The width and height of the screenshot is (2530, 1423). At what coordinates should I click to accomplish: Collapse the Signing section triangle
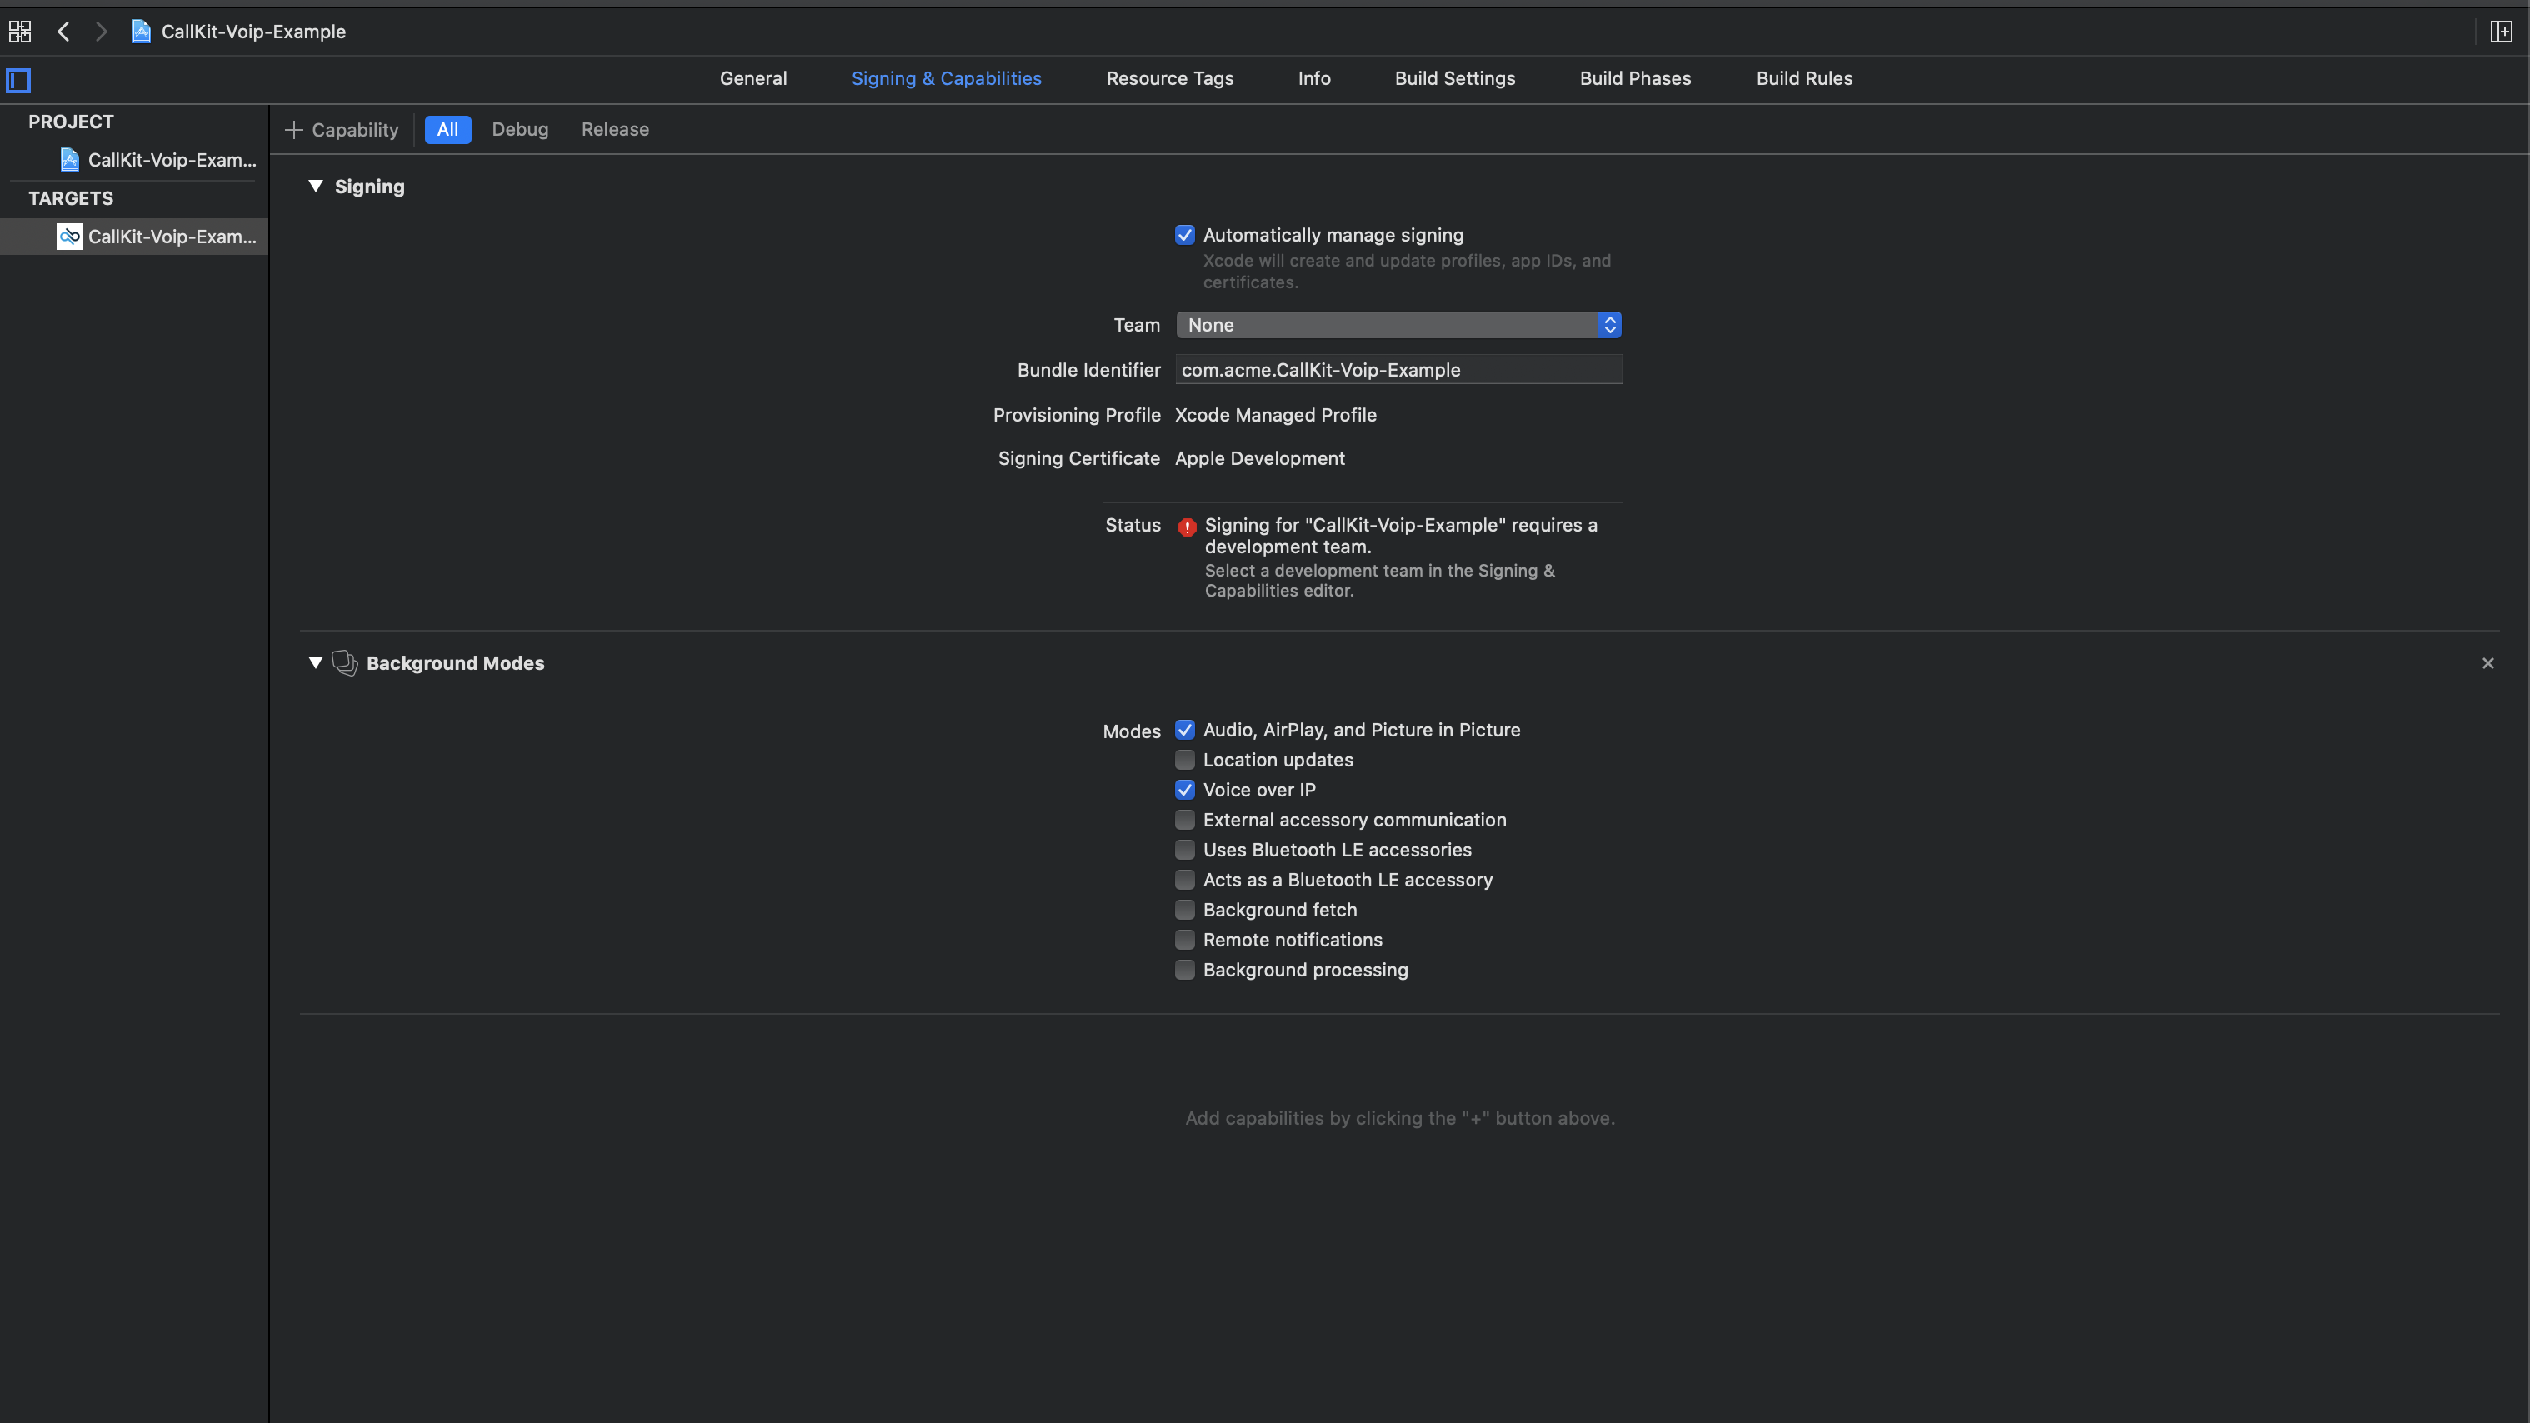315,186
